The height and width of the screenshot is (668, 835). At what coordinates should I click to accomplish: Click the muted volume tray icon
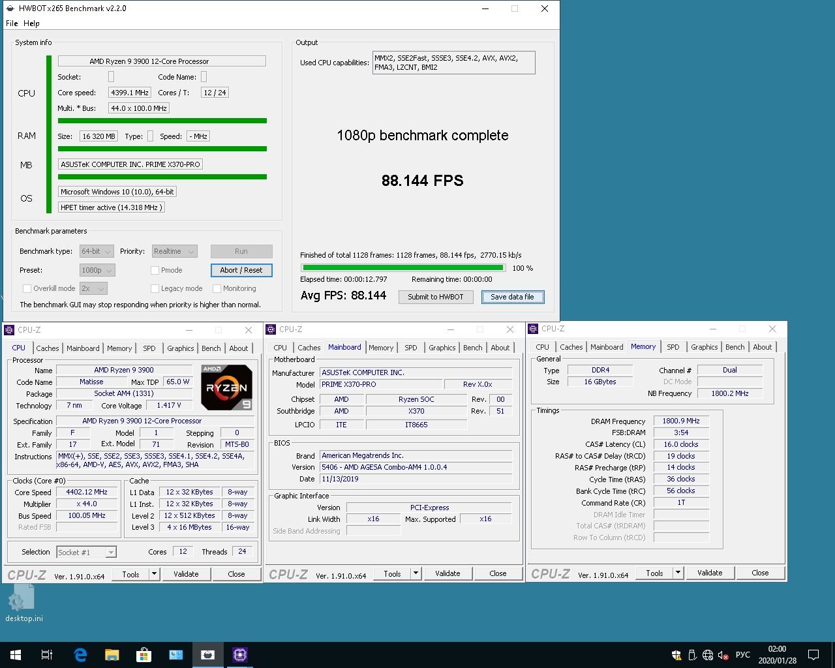(723, 655)
